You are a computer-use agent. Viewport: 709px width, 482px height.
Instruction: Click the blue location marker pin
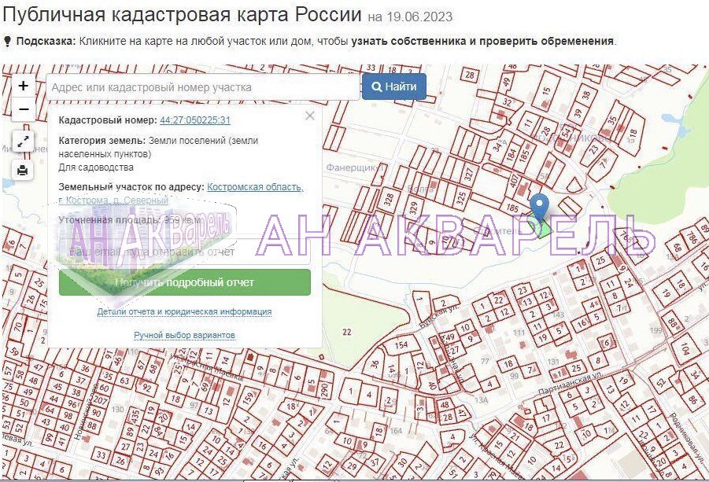tap(539, 207)
